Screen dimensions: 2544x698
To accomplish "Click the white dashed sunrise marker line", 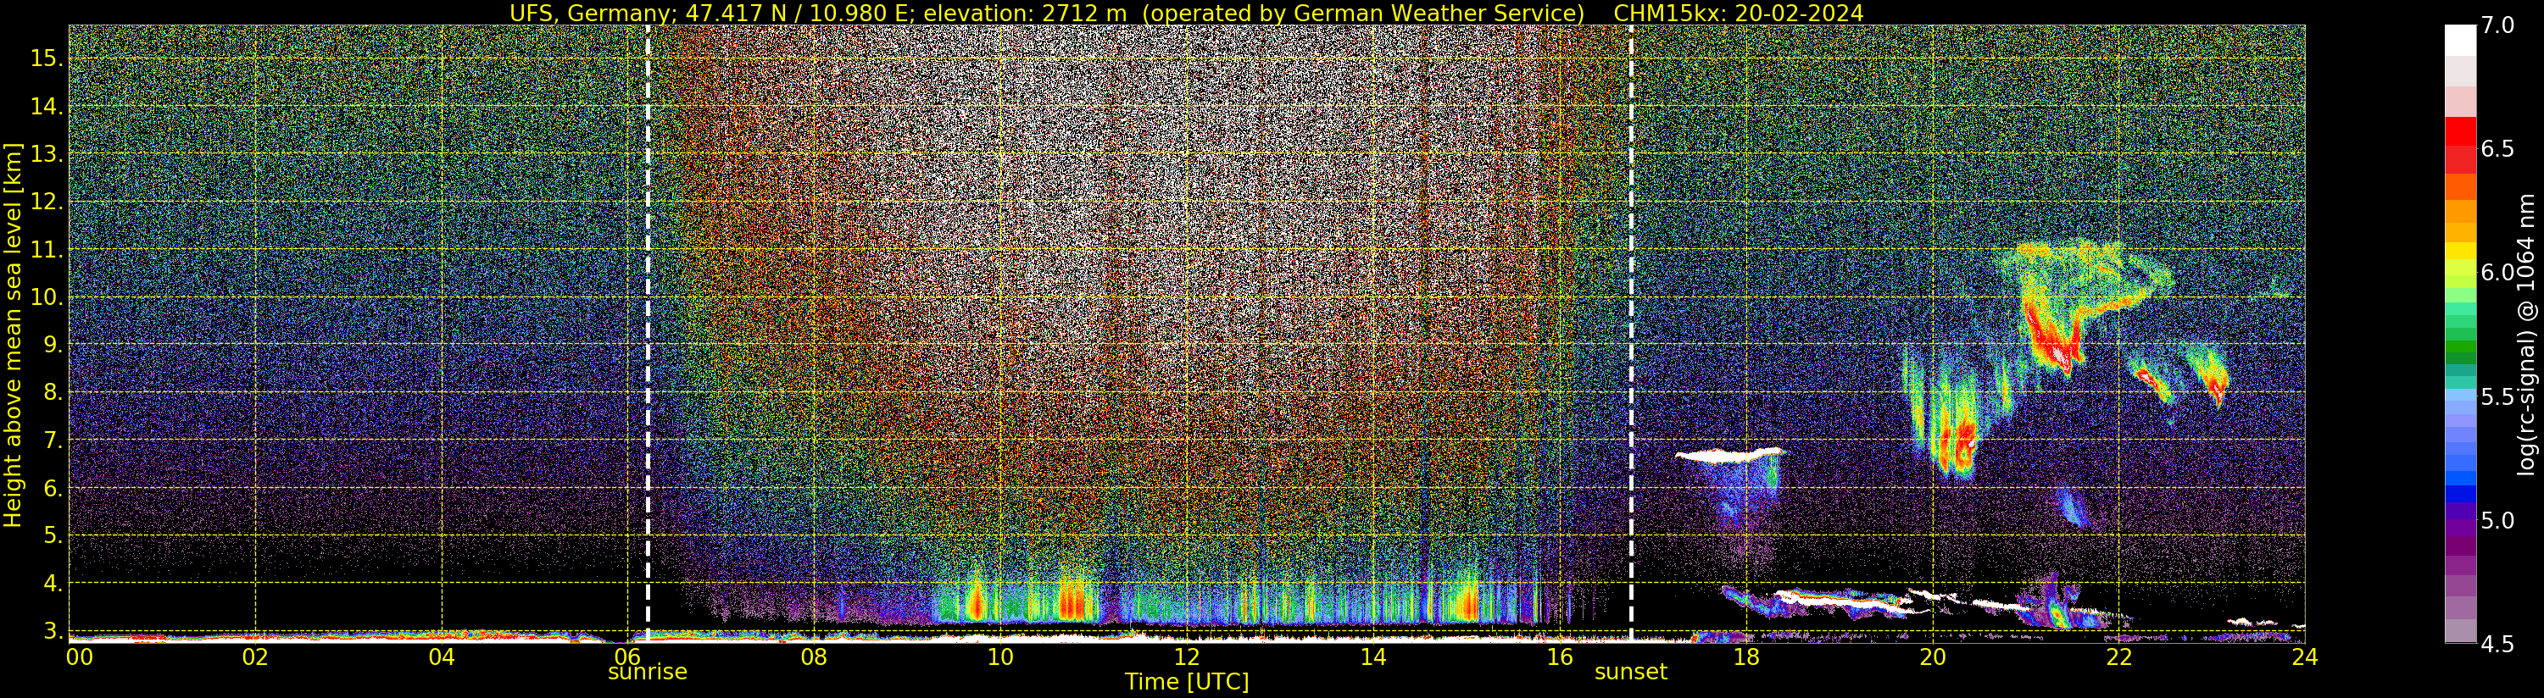I will [x=648, y=334].
